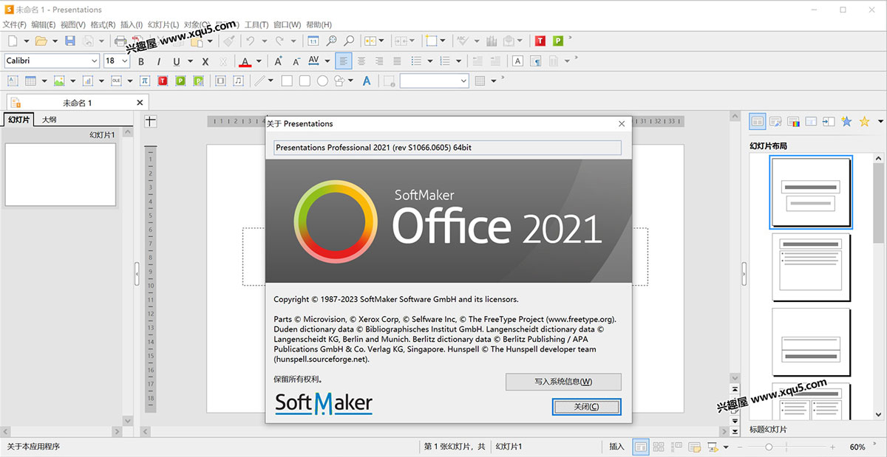Switch to slide sorter view in status bar

[658, 447]
